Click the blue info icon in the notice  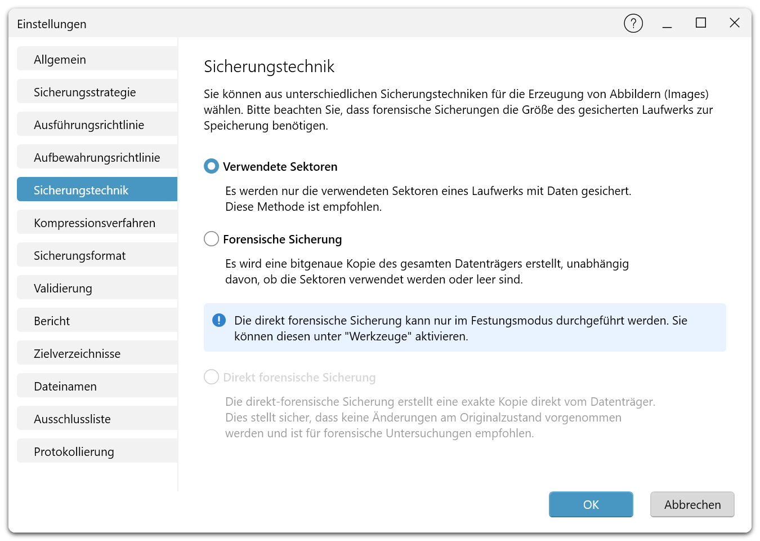point(219,320)
